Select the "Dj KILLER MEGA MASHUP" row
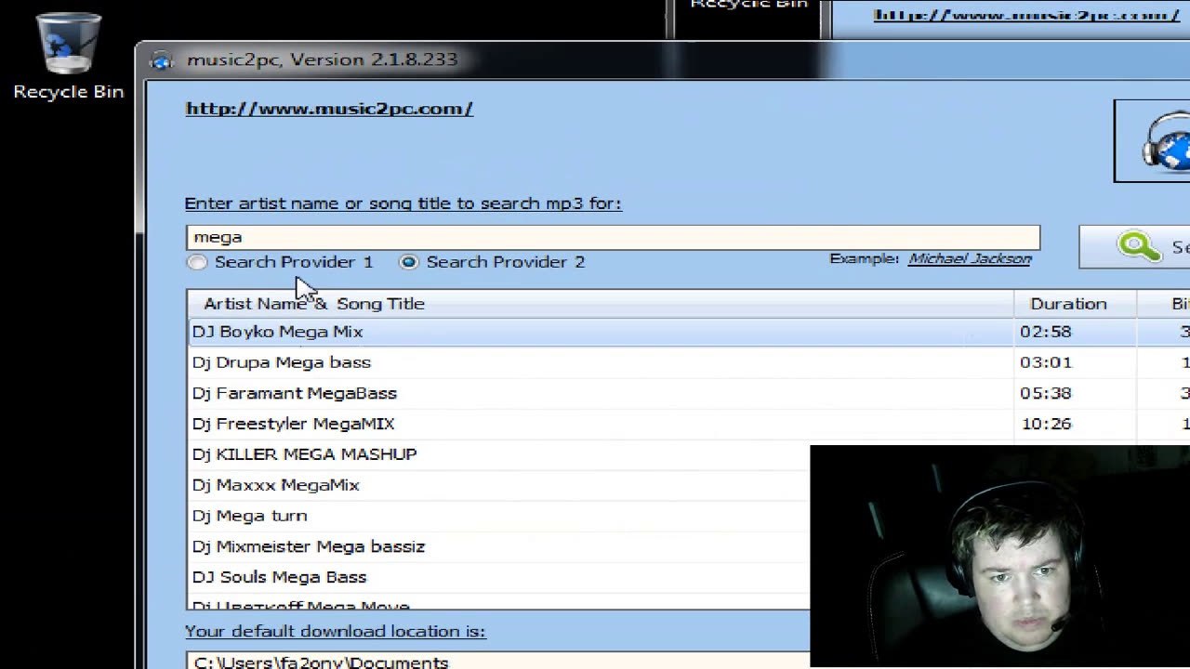The image size is (1190, 669). (x=498, y=454)
